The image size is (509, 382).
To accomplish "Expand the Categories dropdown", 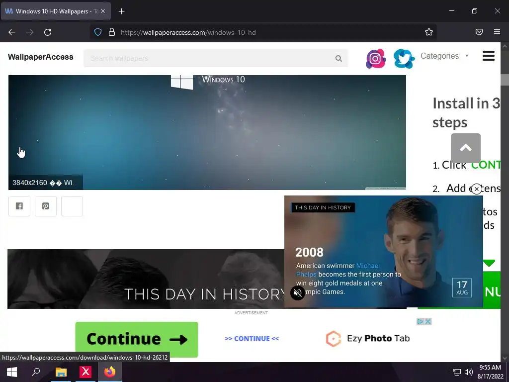I will (444, 56).
